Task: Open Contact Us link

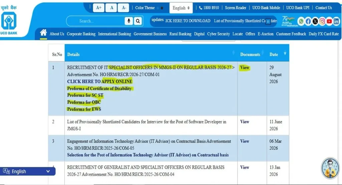Action: point(323,8)
